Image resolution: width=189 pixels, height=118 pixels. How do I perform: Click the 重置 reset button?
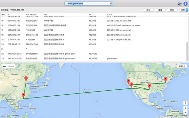[x=160, y=10]
